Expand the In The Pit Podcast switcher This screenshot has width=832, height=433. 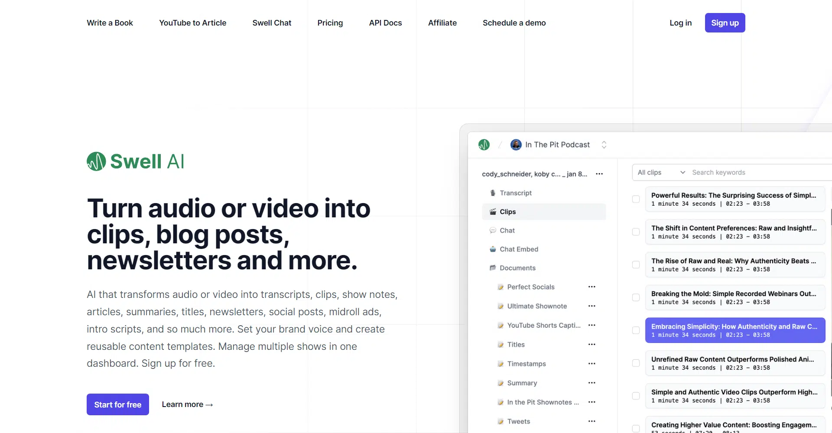(x=604, y=145)
